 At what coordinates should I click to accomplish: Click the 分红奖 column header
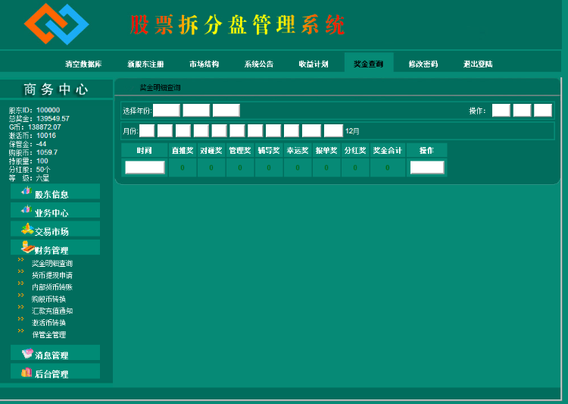[355, 151]
